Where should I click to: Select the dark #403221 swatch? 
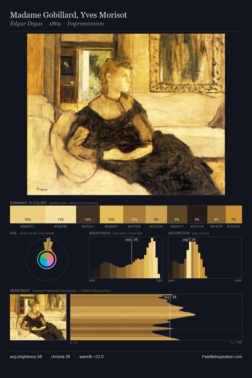(88, 214)
